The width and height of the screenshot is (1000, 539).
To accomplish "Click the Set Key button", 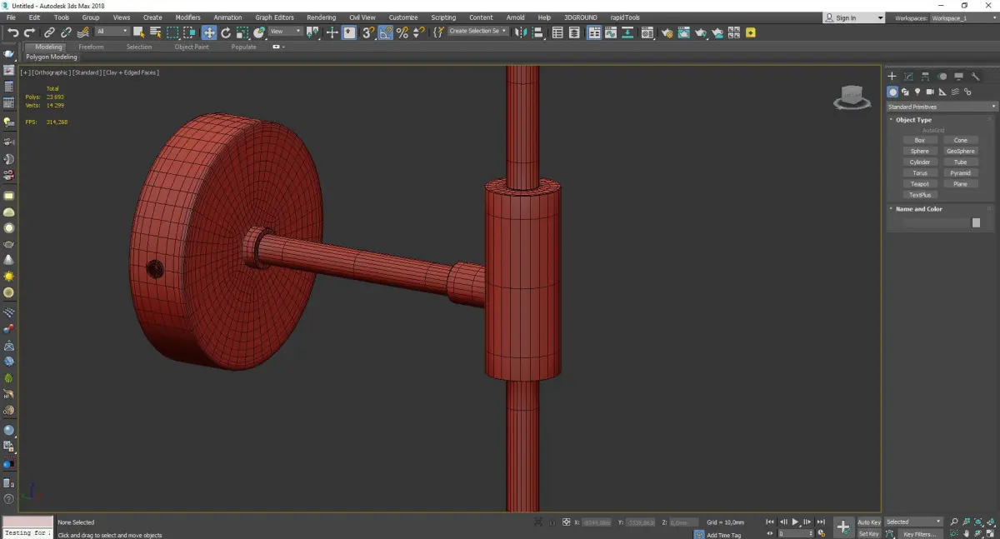I will pos(868,534).
